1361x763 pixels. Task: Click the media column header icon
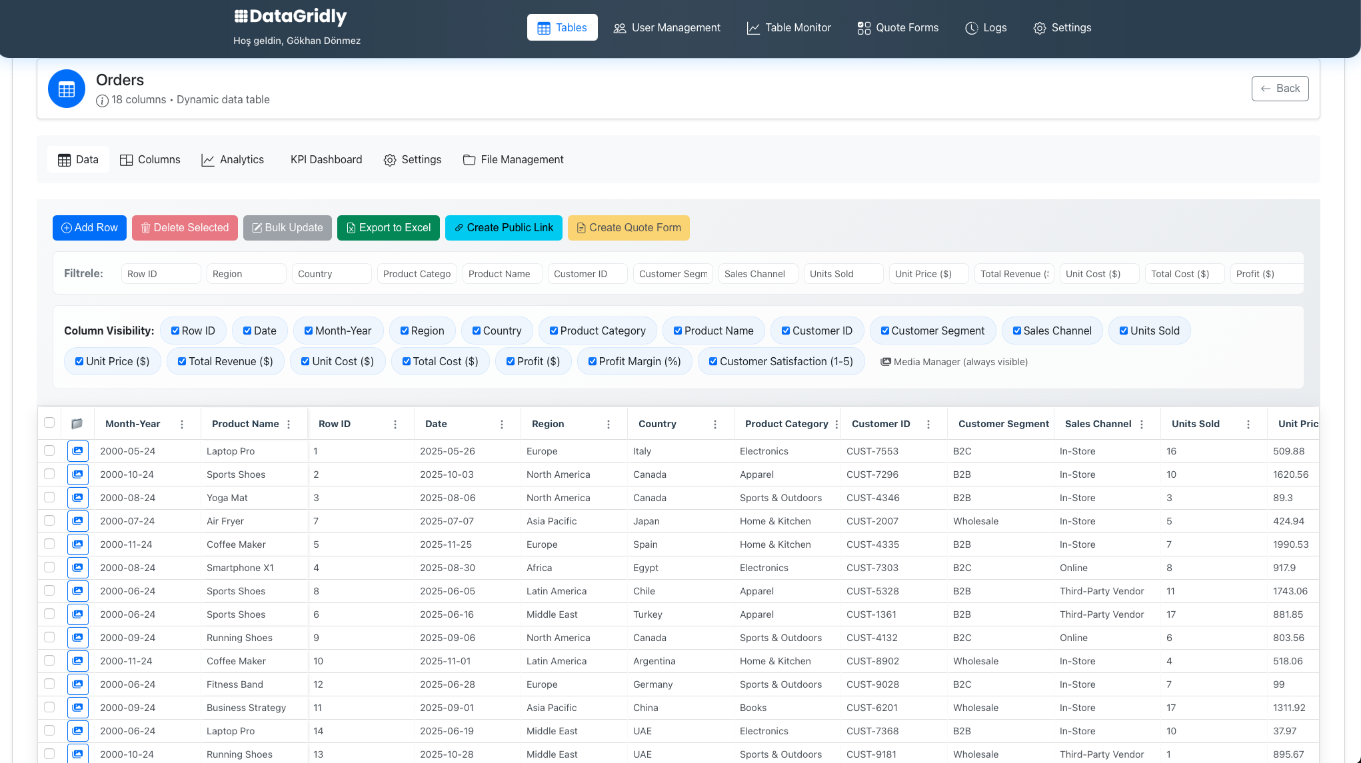point(77,423)
